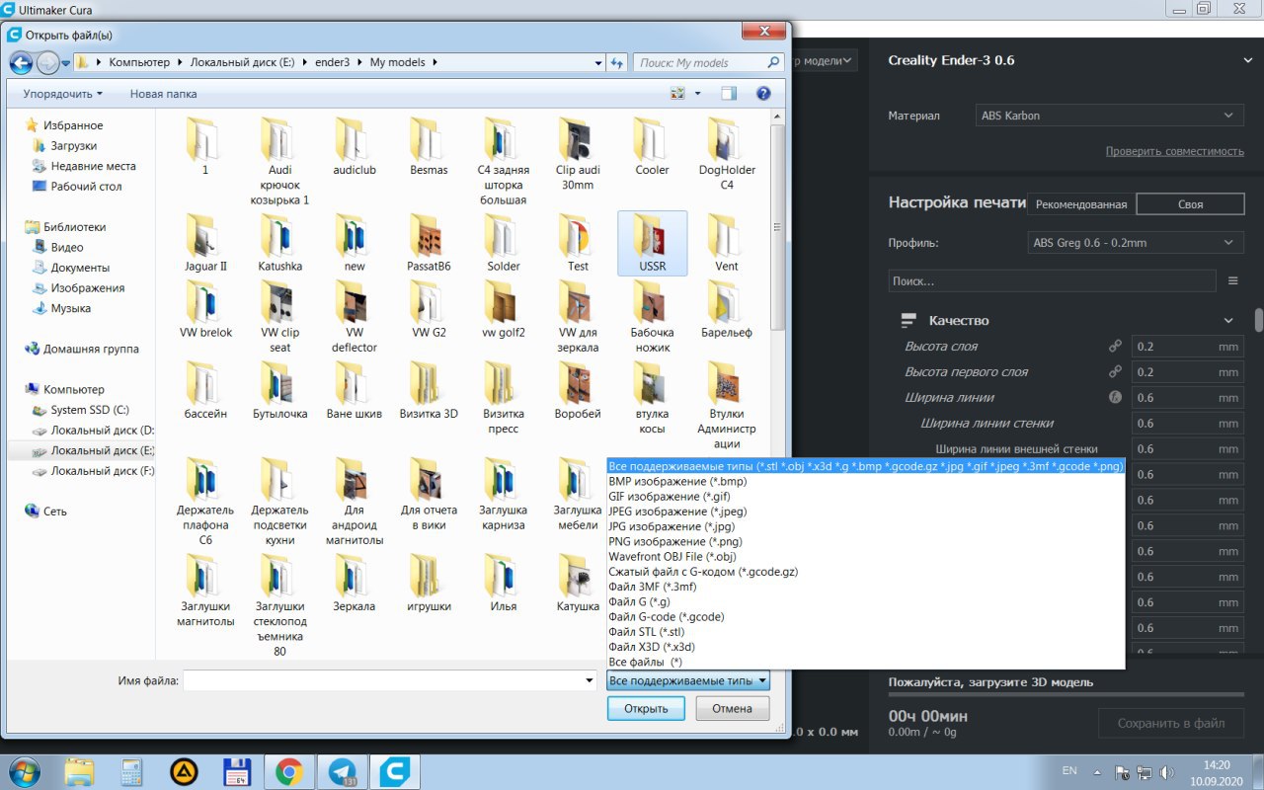Select the Vent folder
The width and height of the screenshot is (1264, 790).
(x=727, y=243)
